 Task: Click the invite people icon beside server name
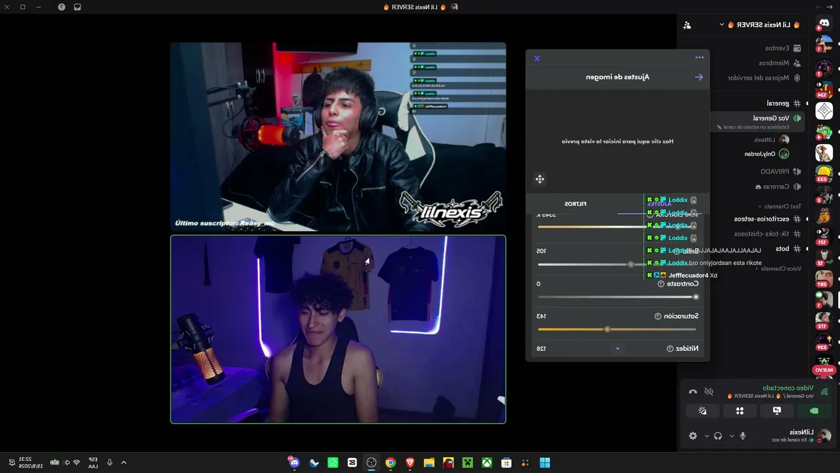(687, 25)
